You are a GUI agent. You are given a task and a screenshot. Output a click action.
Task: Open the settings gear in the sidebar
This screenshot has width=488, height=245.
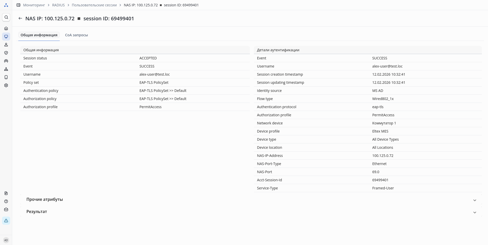click(6, 85)
